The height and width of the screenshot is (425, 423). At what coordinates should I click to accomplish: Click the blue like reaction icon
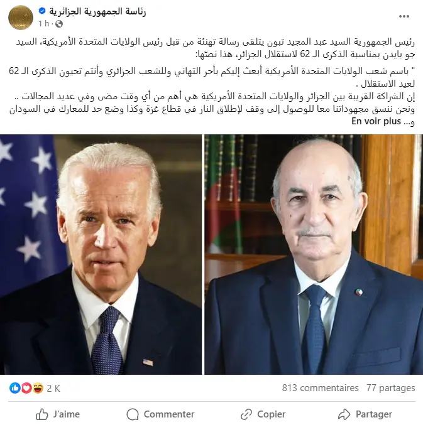click(x=15, y=388)
